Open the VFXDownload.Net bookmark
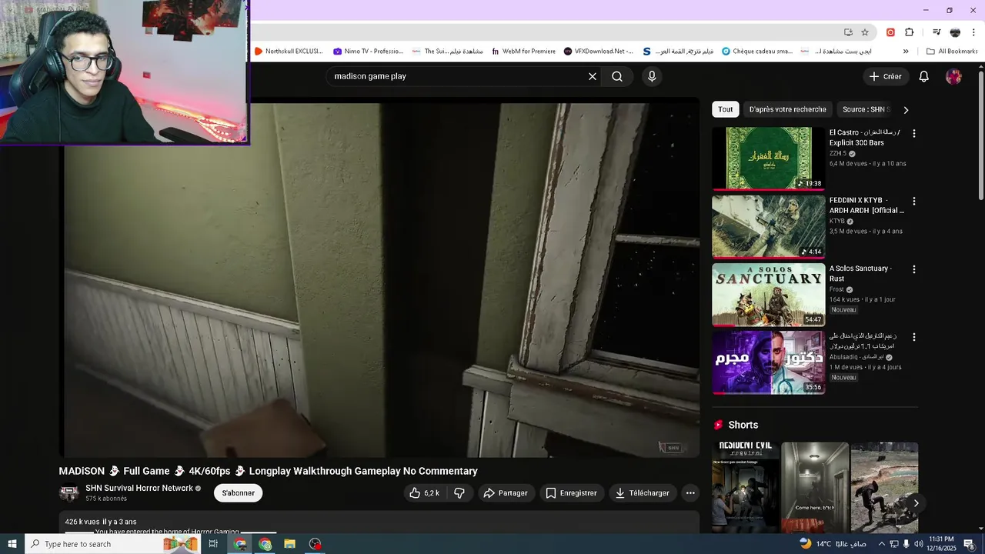 599,52
